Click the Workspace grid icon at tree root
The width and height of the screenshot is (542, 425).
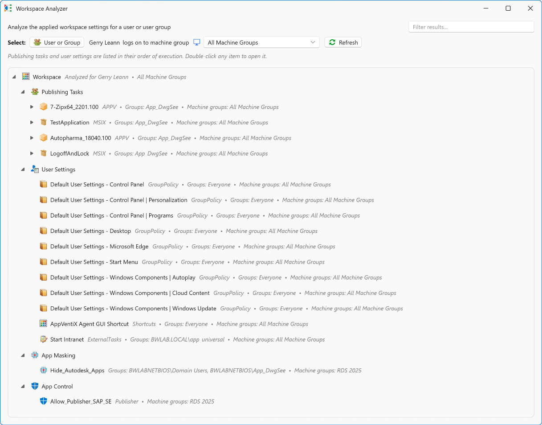tap(26, 77)
